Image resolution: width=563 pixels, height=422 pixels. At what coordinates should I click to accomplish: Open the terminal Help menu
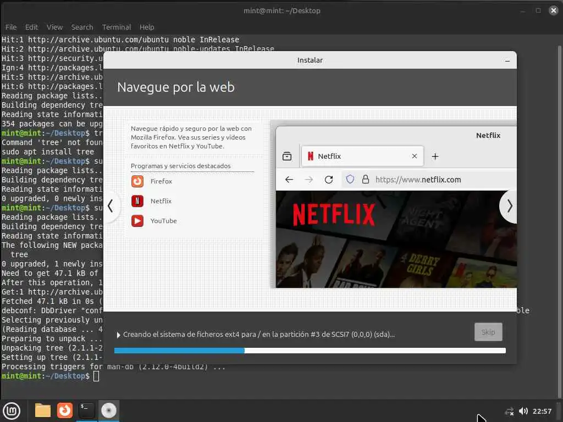146,27
